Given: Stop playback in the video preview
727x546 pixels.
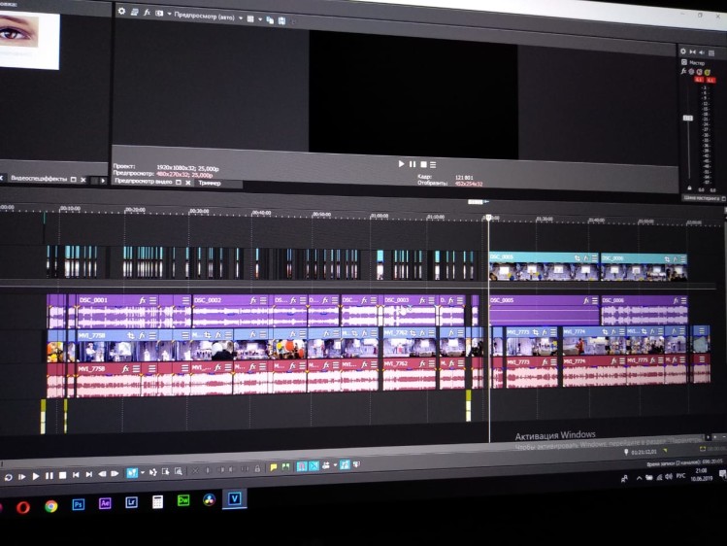Looking at the screenshot, I should click(x=422, y=164).
